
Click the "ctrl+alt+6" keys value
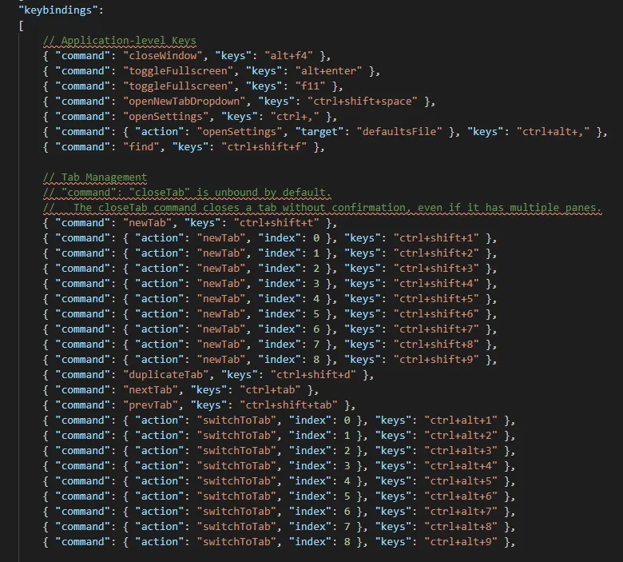[x=461, y=496]
